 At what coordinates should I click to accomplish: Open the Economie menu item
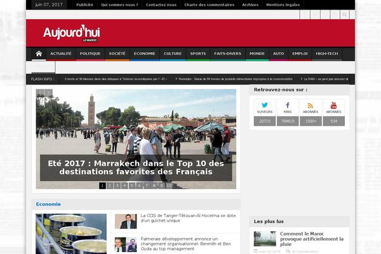click(x=144, y=53)
